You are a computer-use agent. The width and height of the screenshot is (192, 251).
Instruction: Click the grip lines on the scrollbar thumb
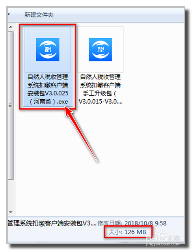[x=10, y=106]
